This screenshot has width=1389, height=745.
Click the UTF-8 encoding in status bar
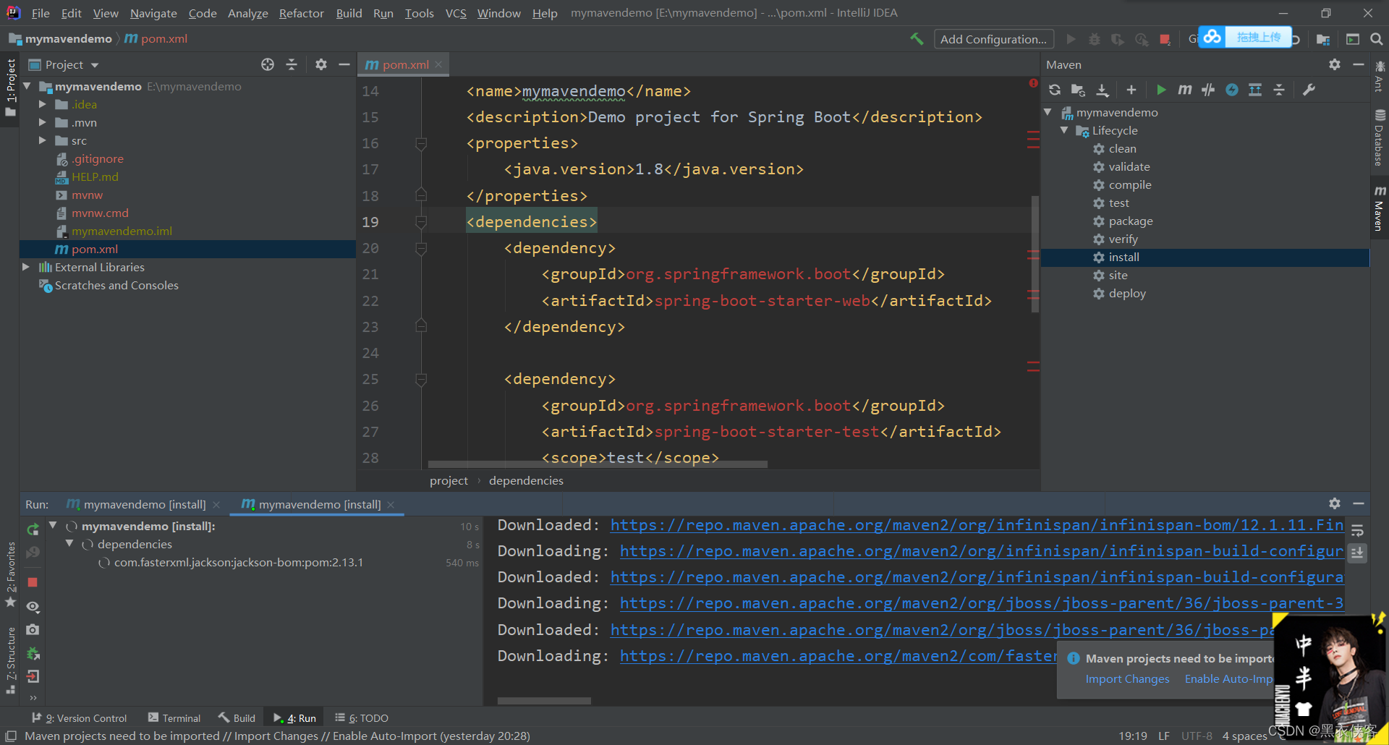(x=1197, y=736)
